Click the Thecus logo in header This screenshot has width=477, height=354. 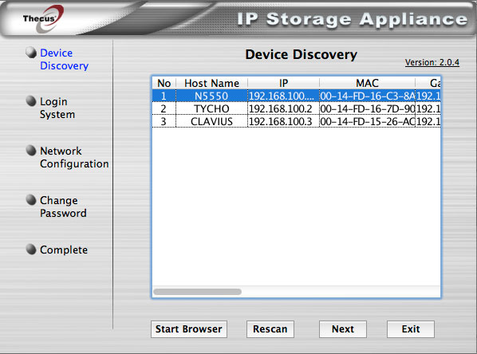point(43,19)
